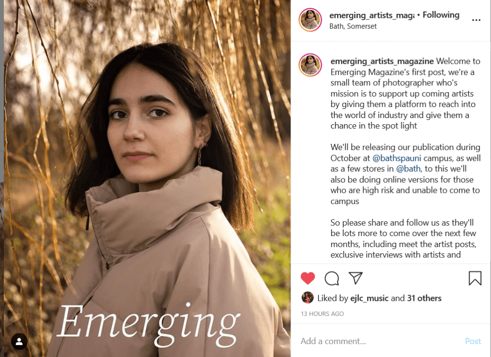Open ejlc_music profile from likes
This screenshot has height=357, width=491.
coord(369,298)
